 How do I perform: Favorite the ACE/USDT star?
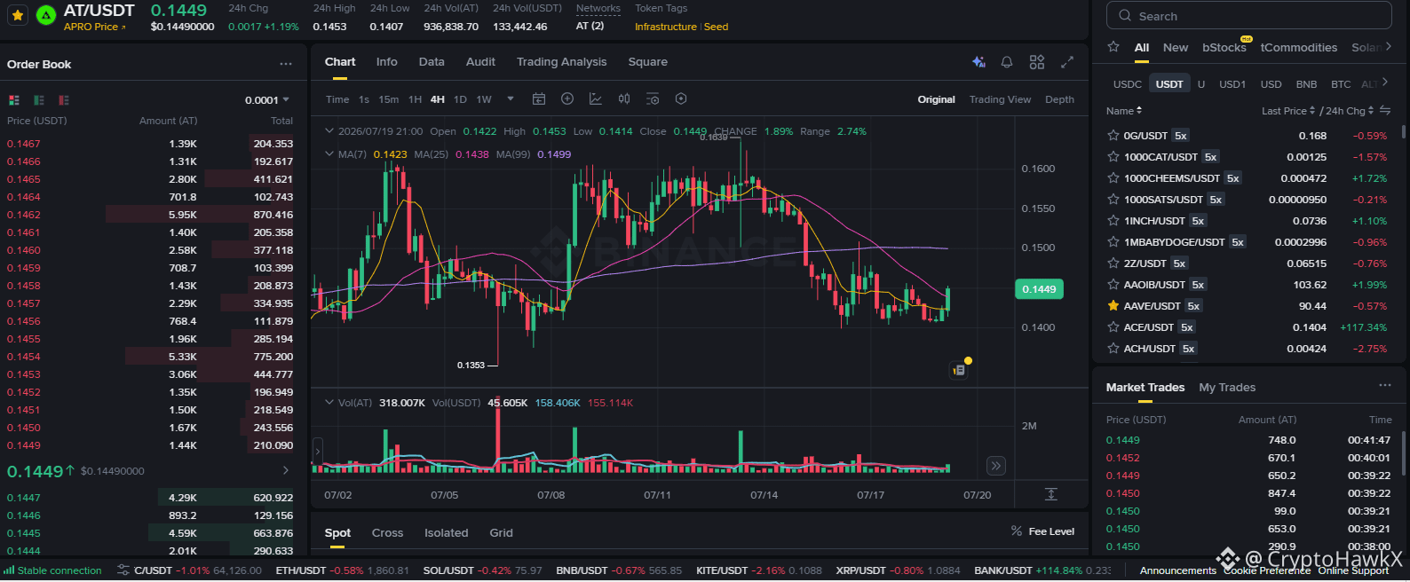pos(1113,327)
